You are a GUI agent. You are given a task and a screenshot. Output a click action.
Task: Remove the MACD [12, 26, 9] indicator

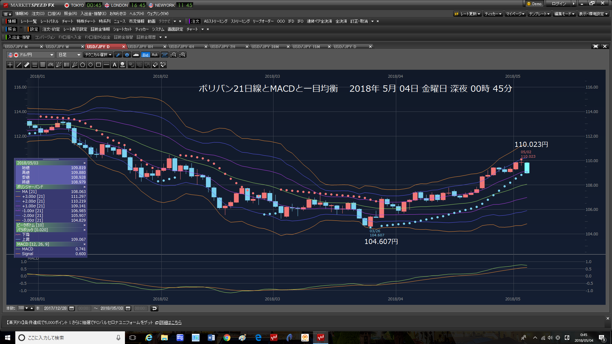point(84,244)
